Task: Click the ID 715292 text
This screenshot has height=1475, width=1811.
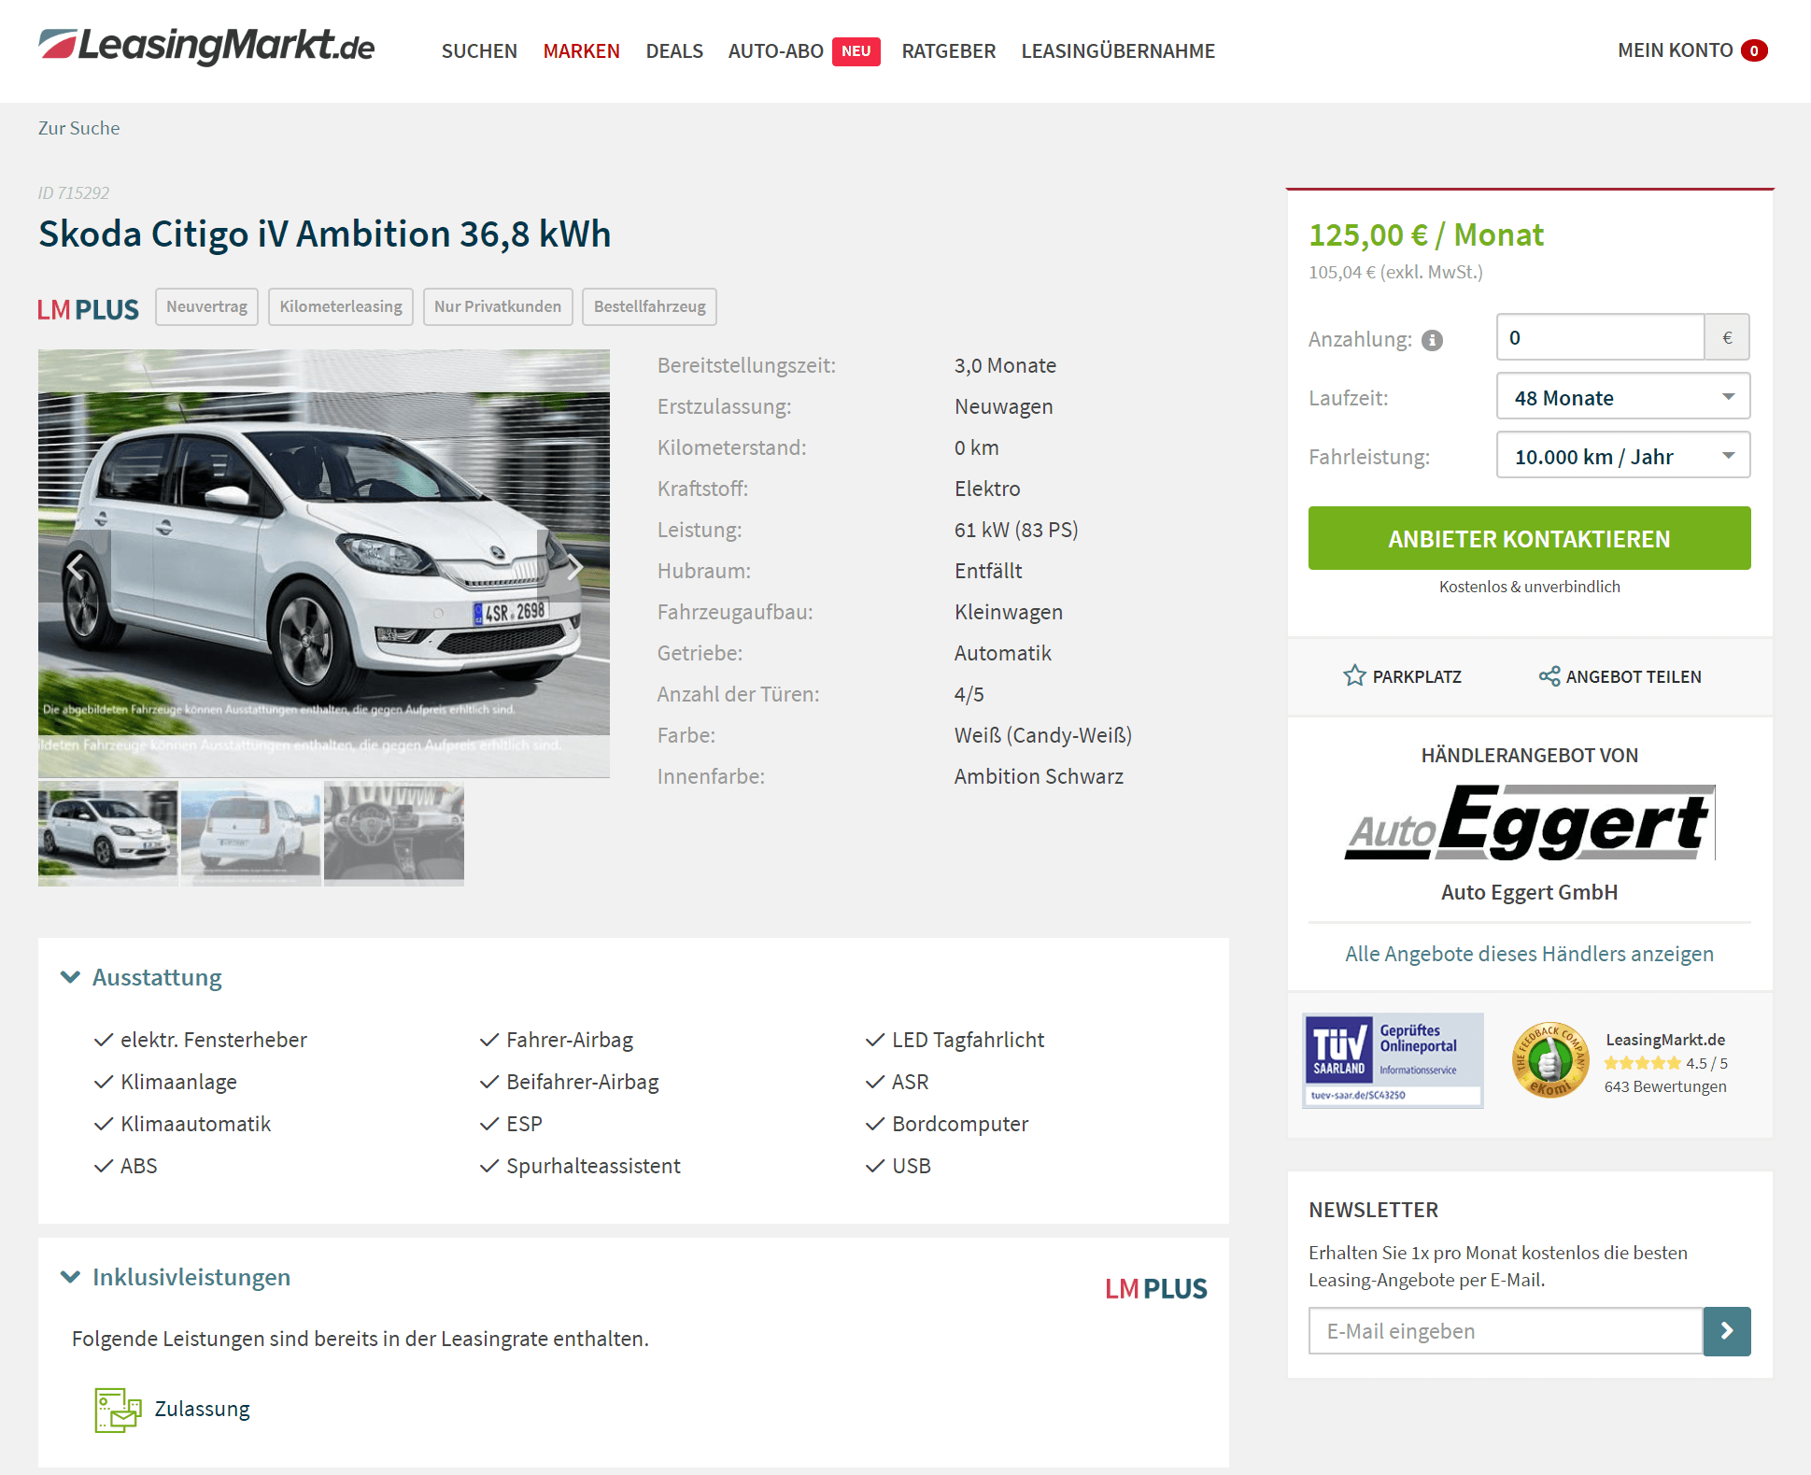Action: click(x=74, y=192)
